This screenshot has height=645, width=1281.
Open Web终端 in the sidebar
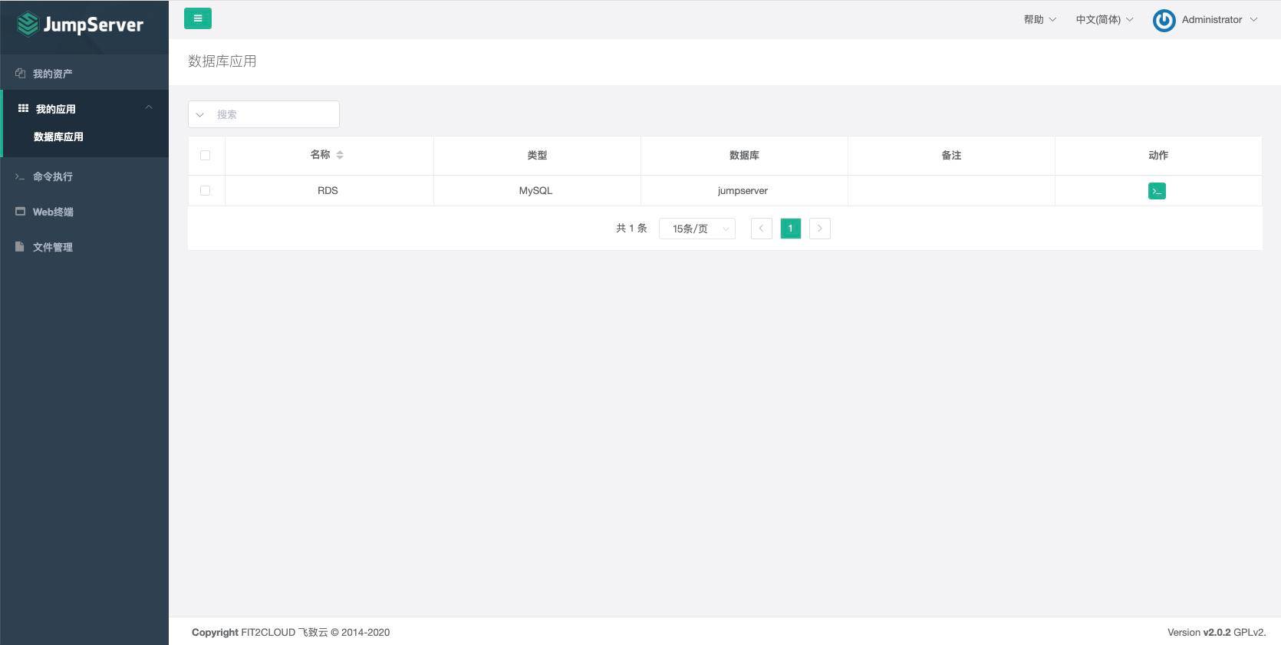[x=84, y=212]
